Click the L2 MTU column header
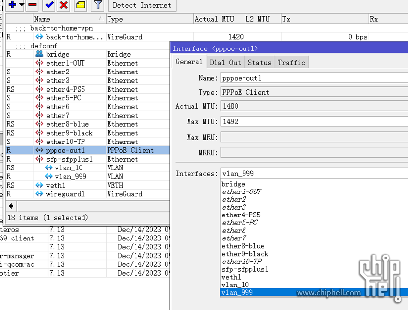The height and width of the screenshot is (310, 408). (x=263, y=19)
